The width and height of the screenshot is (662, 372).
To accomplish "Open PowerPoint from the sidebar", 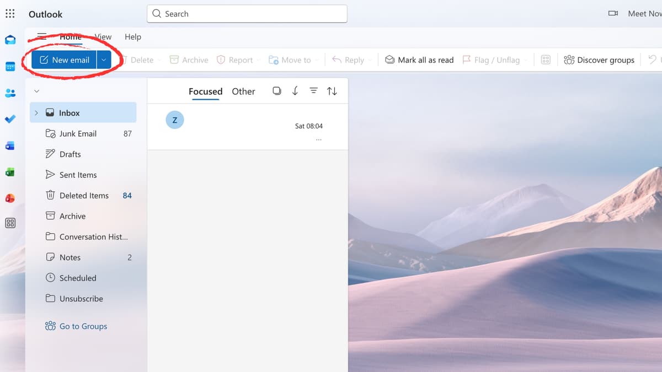I will pyautogui.click(x=10, y=198).
